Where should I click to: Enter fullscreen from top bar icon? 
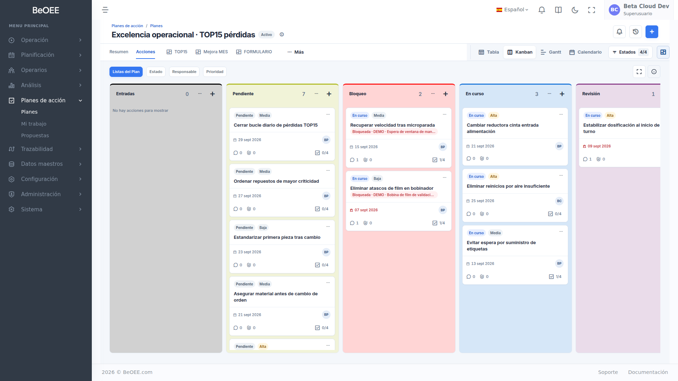point(591,10)
